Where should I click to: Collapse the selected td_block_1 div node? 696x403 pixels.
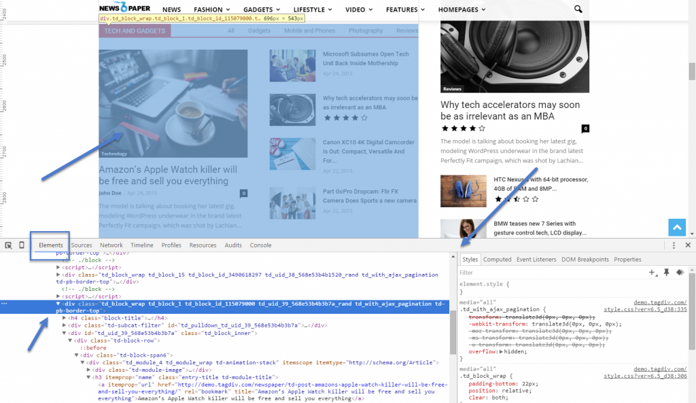tap(58, 304)
